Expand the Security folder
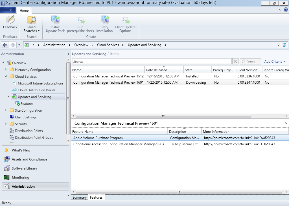Viewport: 289px width, 206px height. (x=6, y=124)
